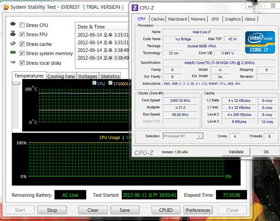Switch to the Temperatures tab
The image size is (280, 221).
29,76
